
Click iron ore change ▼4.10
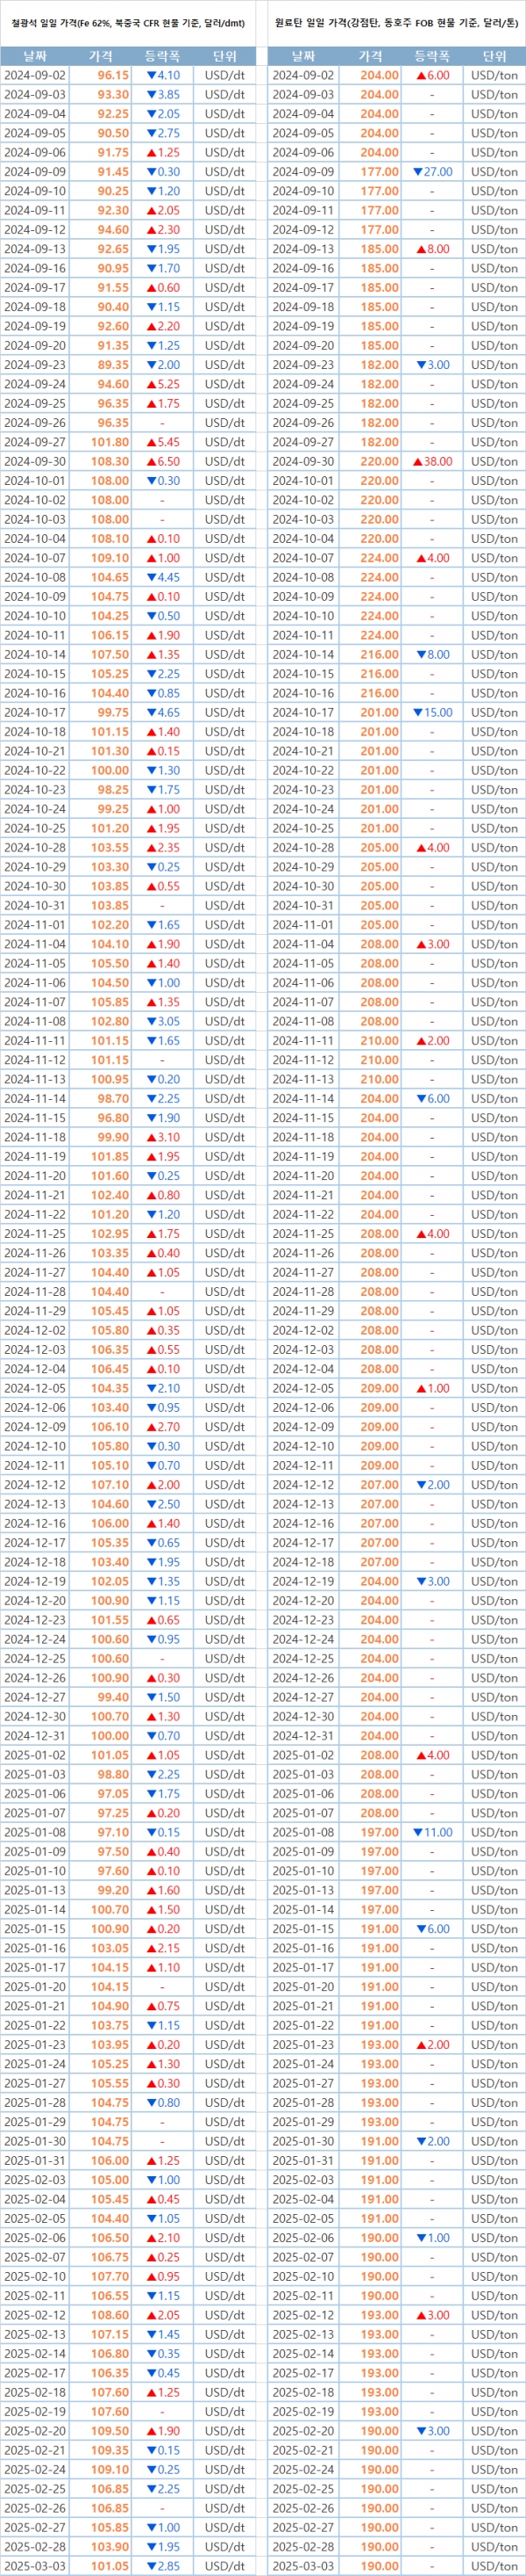[x=163, y=75]
